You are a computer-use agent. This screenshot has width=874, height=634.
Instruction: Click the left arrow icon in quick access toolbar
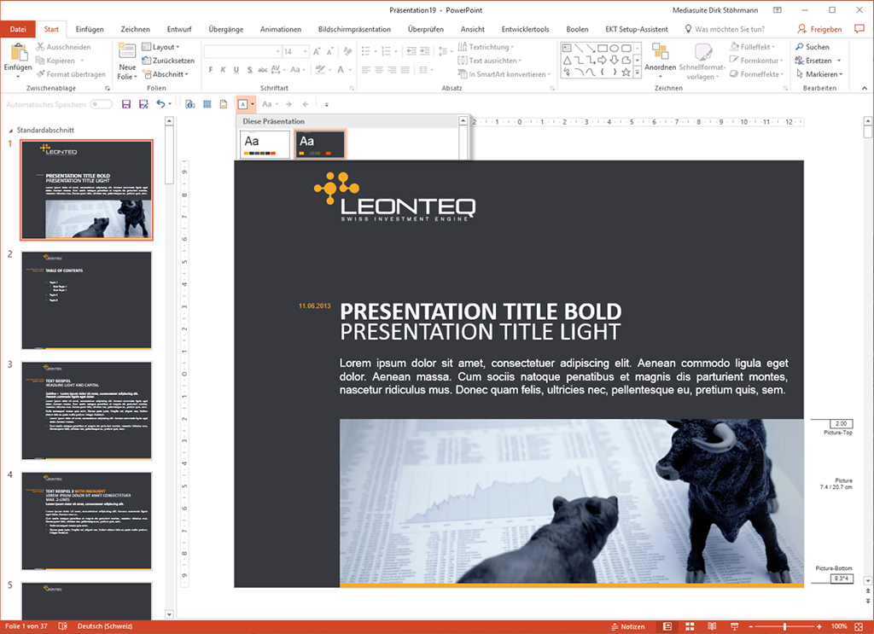(x=306, y=104)
